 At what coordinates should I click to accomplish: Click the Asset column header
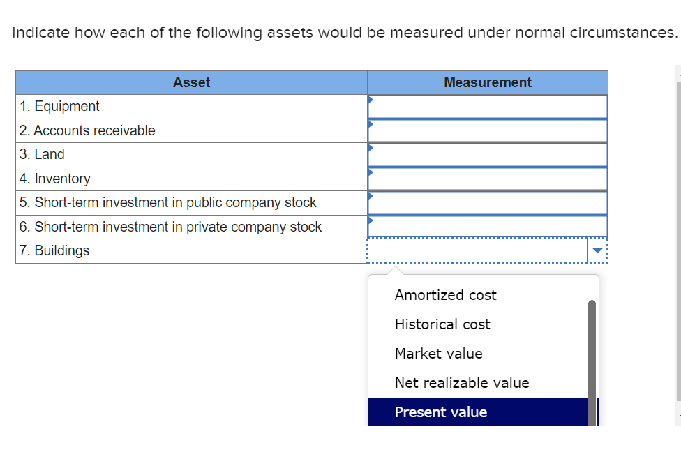[191, 82]
